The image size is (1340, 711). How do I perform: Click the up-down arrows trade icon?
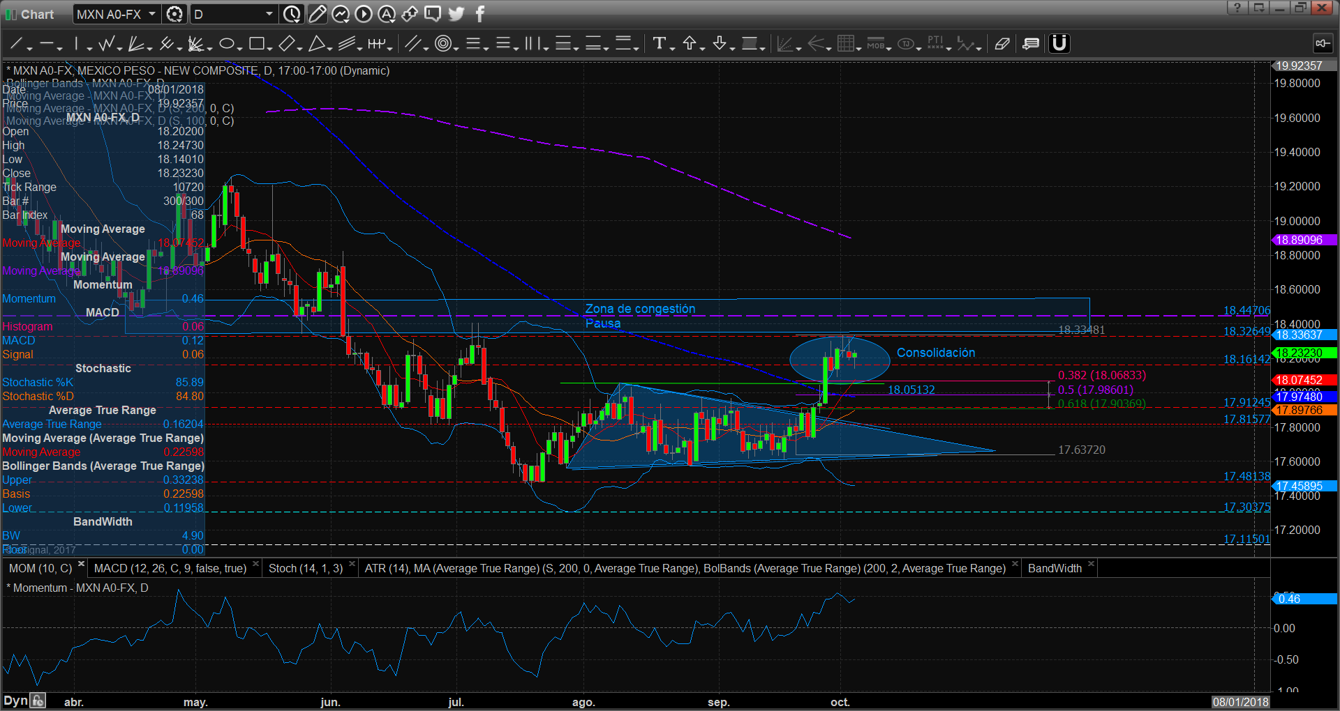(x=410, y=14)
